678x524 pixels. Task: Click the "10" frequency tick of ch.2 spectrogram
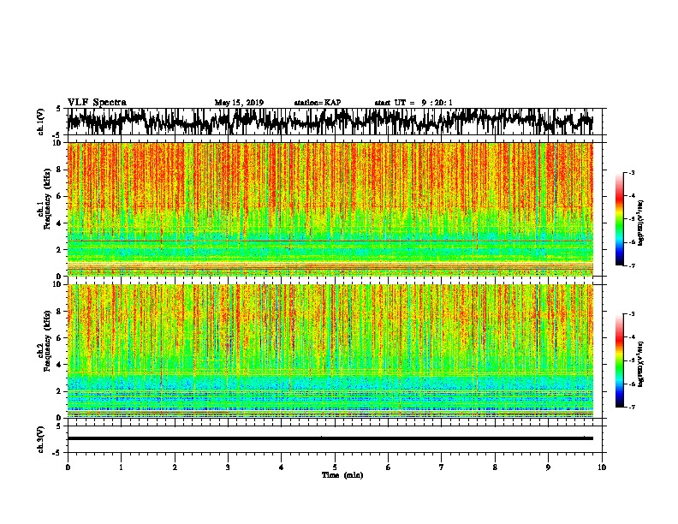pyautogui.click(x=59, y=284)
